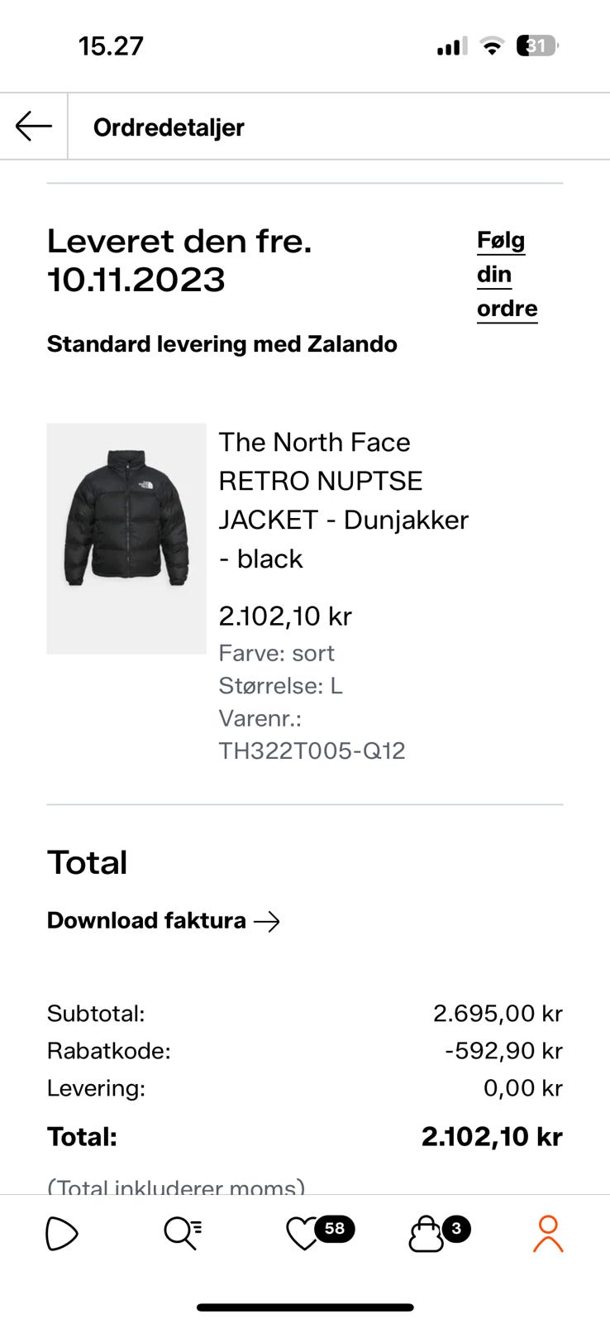This screenshot has width=610, height=1324.
Task: Click the Download faktura link
Action: 146,921
